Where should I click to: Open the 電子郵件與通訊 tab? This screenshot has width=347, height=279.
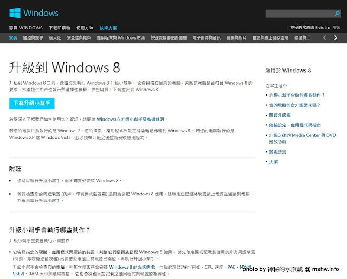(x=207, y=37)
